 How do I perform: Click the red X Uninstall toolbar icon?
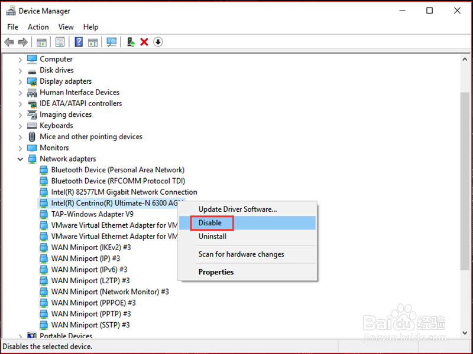(x=144, y=42)
